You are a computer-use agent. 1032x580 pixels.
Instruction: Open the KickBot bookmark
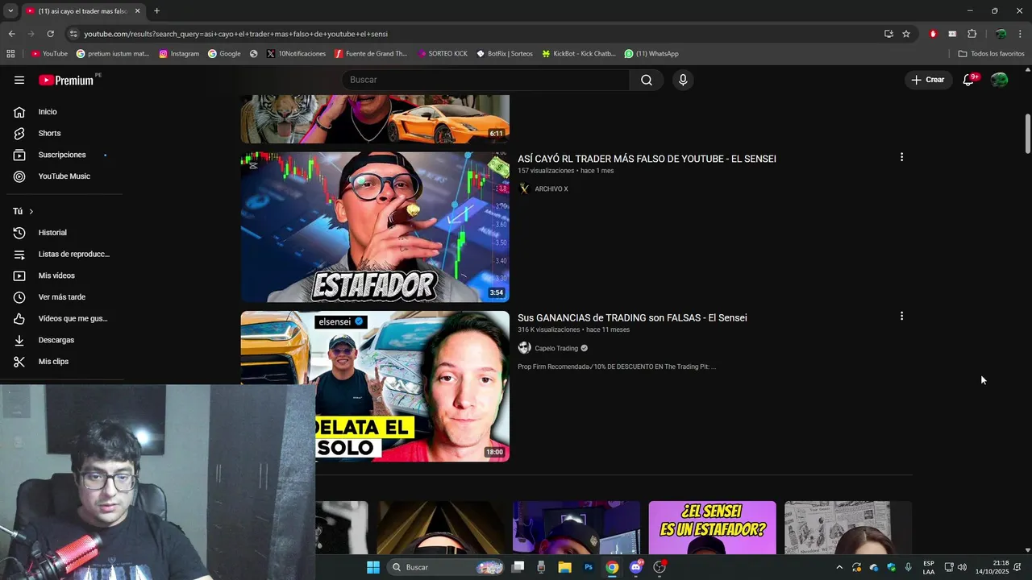[x=579, y=54]
